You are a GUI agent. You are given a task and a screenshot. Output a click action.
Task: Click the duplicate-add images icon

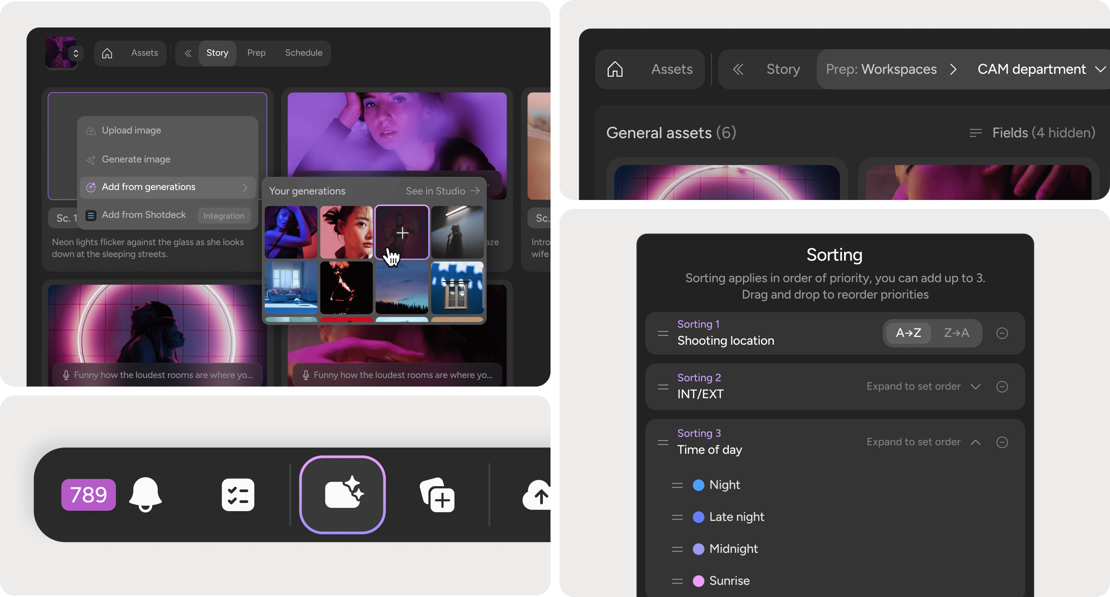pos(438,495)
